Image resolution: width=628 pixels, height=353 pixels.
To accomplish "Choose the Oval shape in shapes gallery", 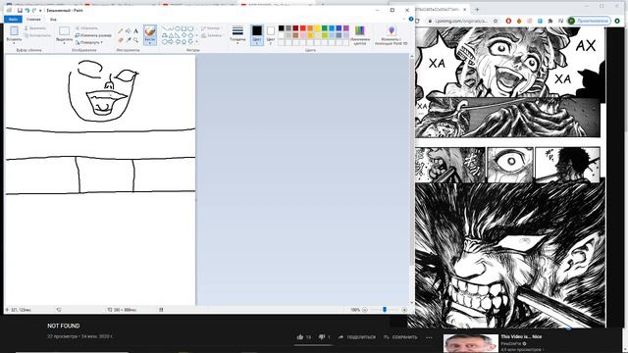I will 178,28.
